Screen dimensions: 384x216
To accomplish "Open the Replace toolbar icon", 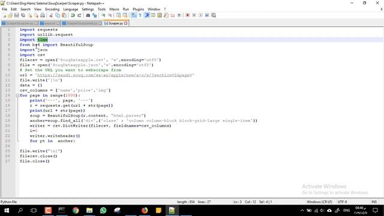I will coord(94,15).
